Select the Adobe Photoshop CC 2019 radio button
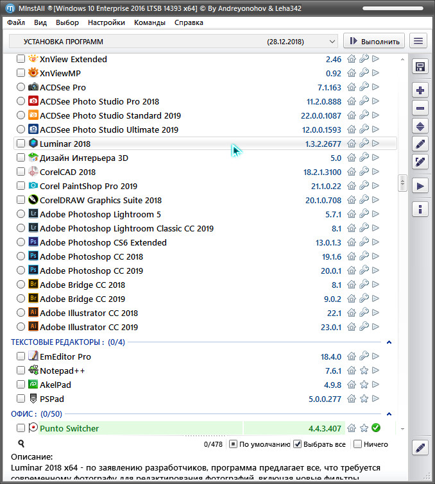Screen dimensions: 435x484 (21, 271)
